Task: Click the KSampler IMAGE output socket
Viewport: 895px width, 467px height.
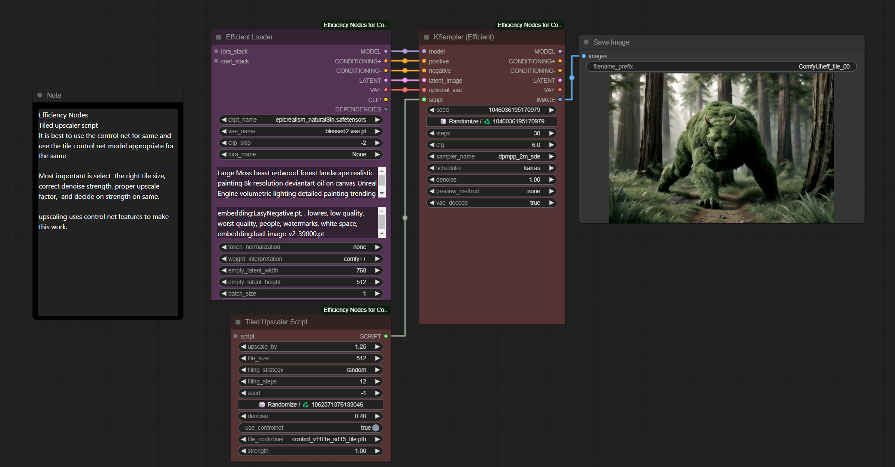Action: (560, 100)
